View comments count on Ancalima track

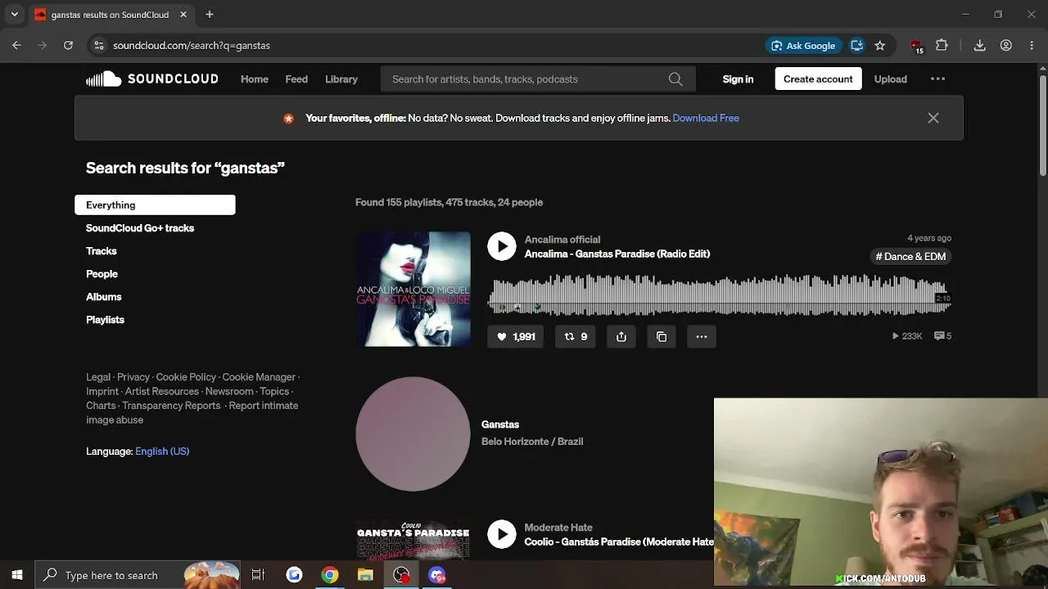click(942, 336)
